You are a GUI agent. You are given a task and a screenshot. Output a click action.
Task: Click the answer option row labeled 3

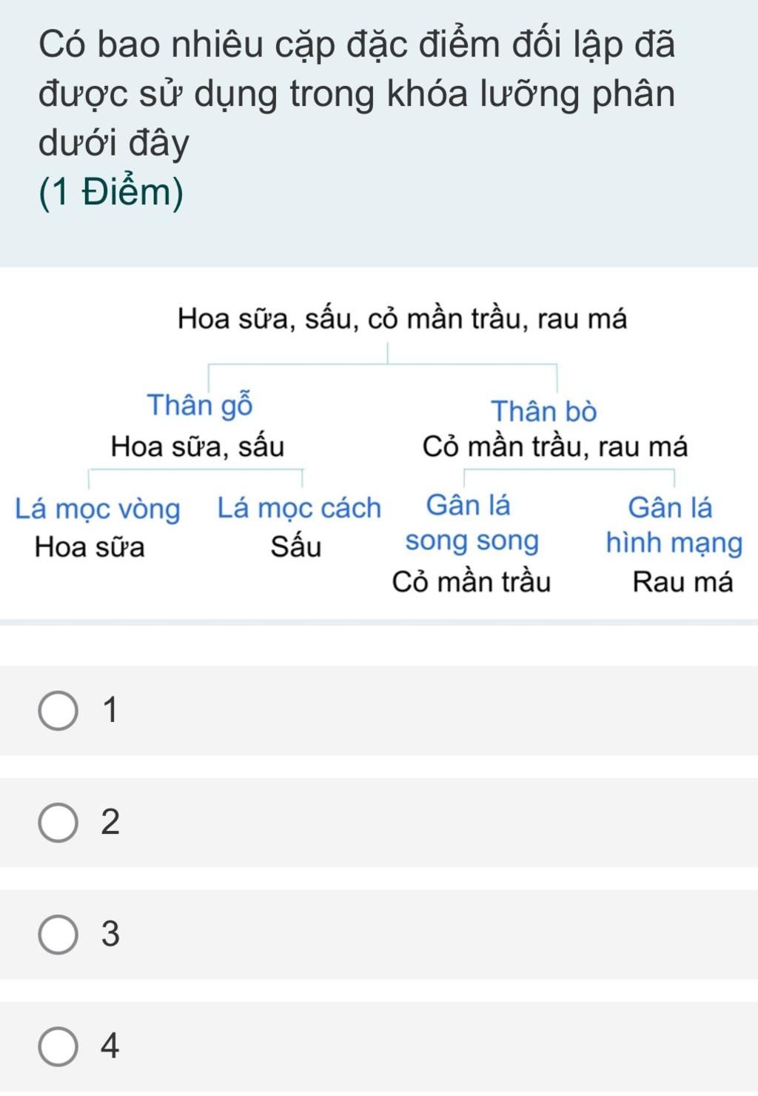[x=379, y=935]
